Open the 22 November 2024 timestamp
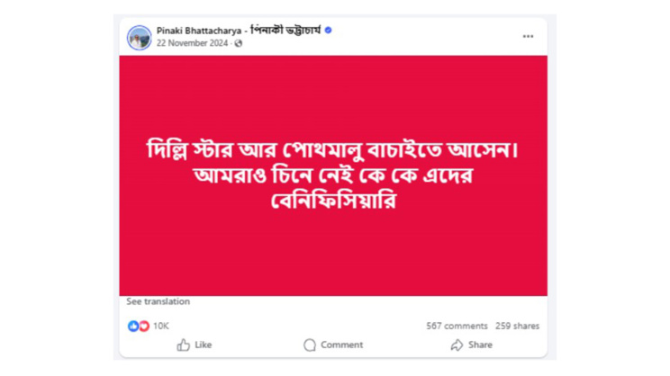 [x=192, y=43]
